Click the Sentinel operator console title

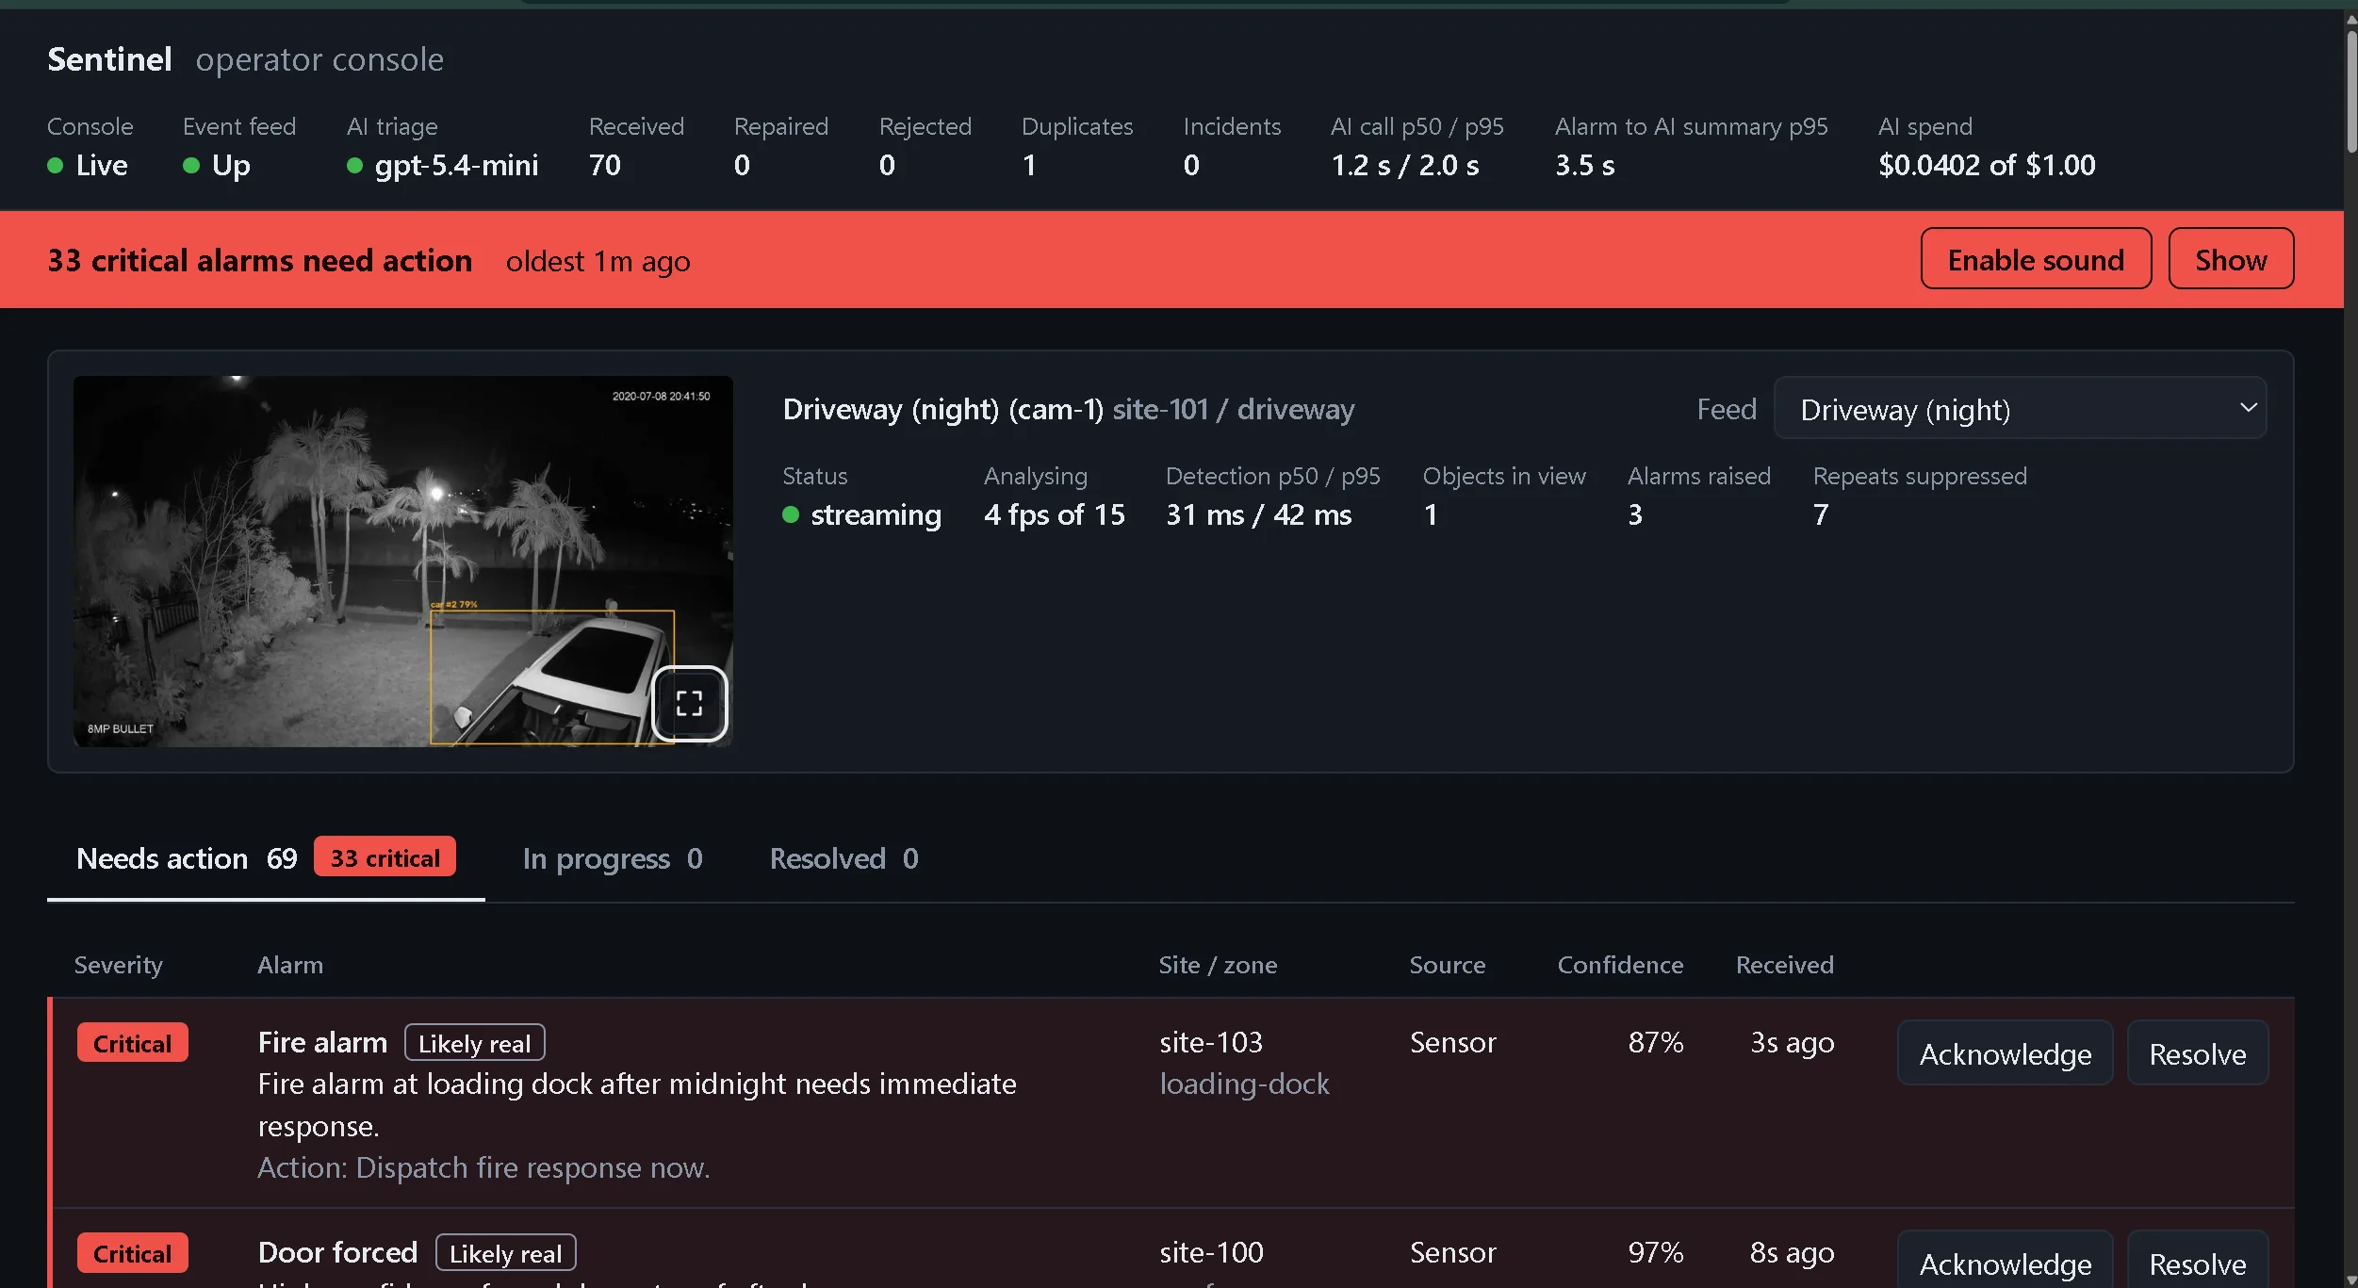[x=245, y=59]
